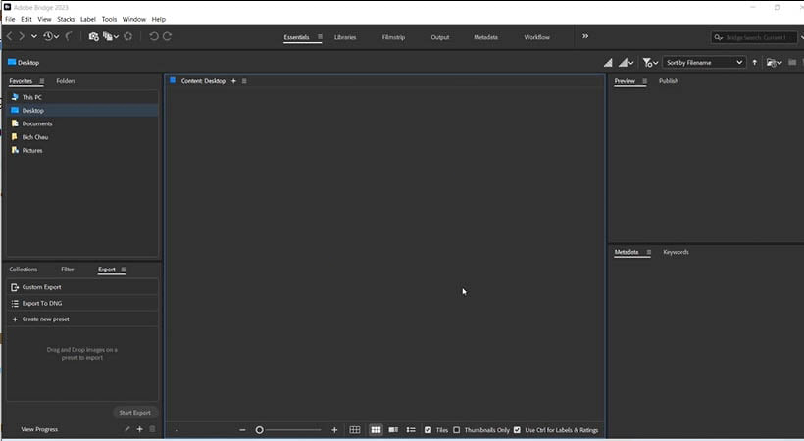
Task: Click the lock thumbnail grid icon
Action: pyautogui.click(x=355, y=430)
